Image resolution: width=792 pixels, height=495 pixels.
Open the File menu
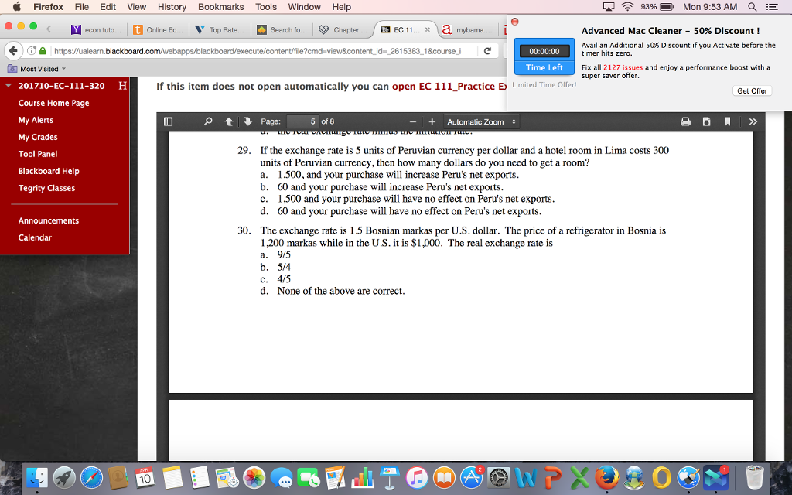tap(82, 7)
